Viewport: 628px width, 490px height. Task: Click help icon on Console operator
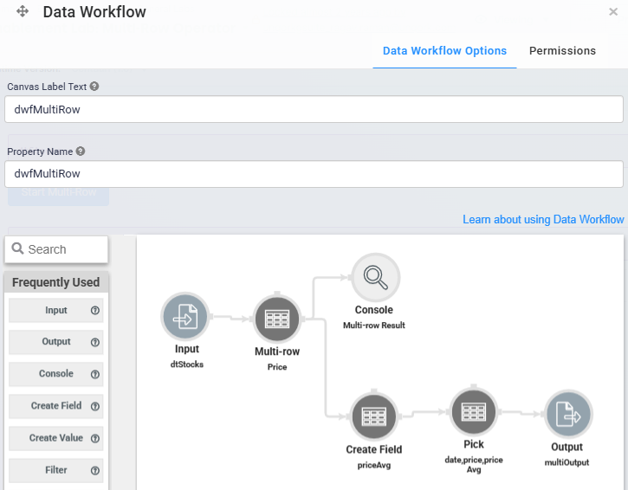[x=95, y=374]
